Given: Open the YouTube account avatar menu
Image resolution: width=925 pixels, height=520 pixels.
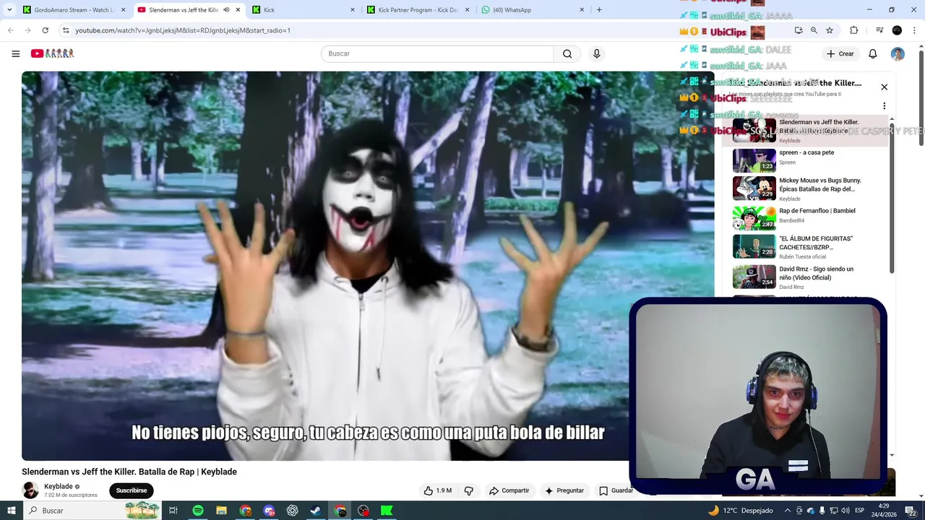Looking at the screenshot, I should (x=898, y=53).
